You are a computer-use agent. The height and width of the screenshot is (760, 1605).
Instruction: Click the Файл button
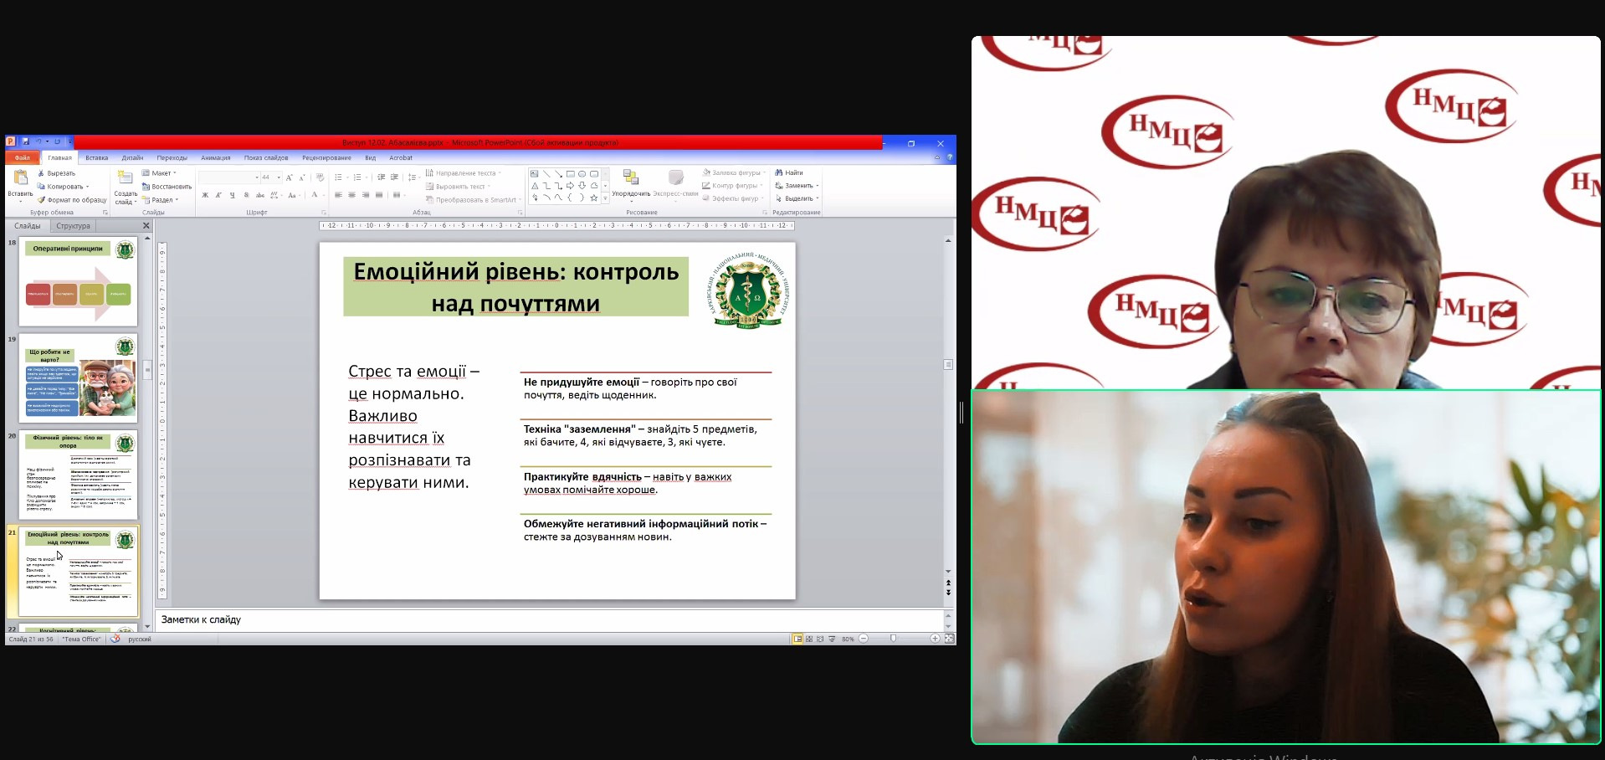click(x=22, y=157)
